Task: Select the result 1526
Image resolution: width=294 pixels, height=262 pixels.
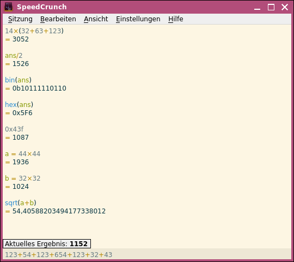Action: point(21,64)
